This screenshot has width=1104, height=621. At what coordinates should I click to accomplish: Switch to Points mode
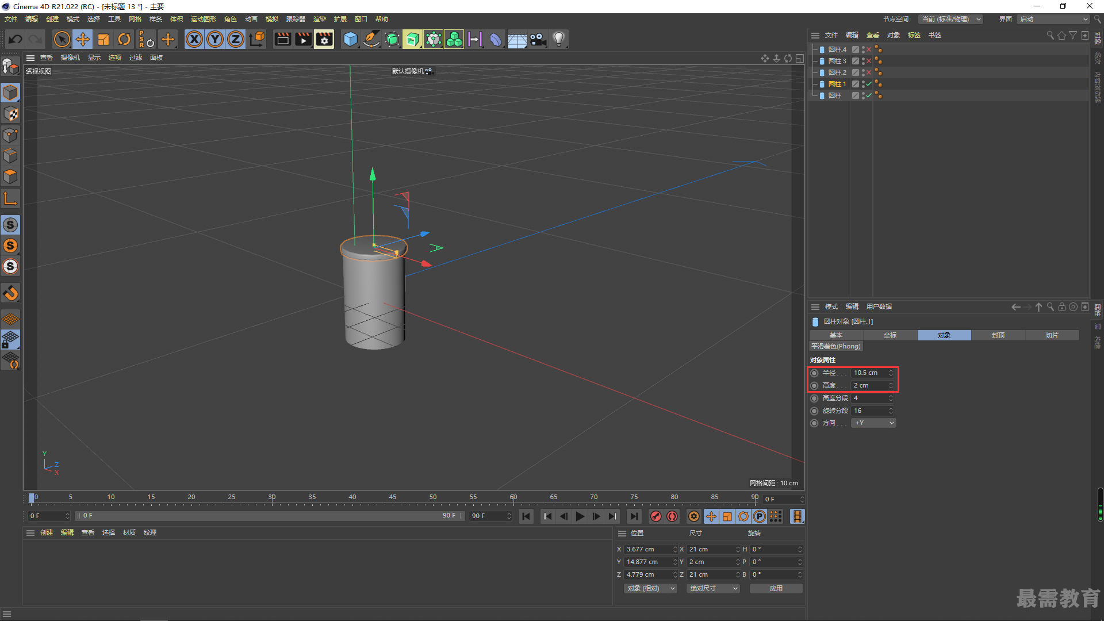(x=10, y=135)
